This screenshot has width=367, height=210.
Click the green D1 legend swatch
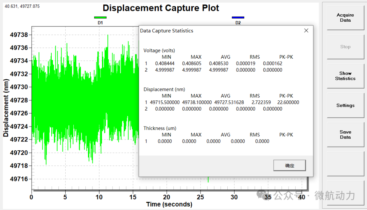(x=100, y=18)
